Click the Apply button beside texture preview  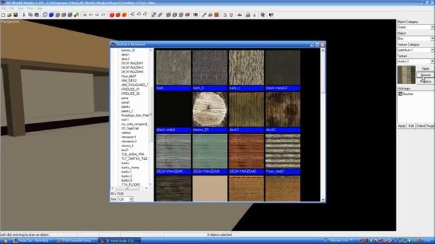point(425,68)
